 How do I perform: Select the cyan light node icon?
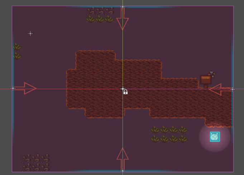coord(215,137)
